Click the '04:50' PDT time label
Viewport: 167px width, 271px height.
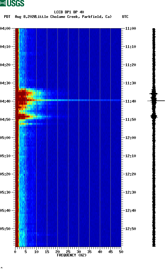tap(5, 120)
